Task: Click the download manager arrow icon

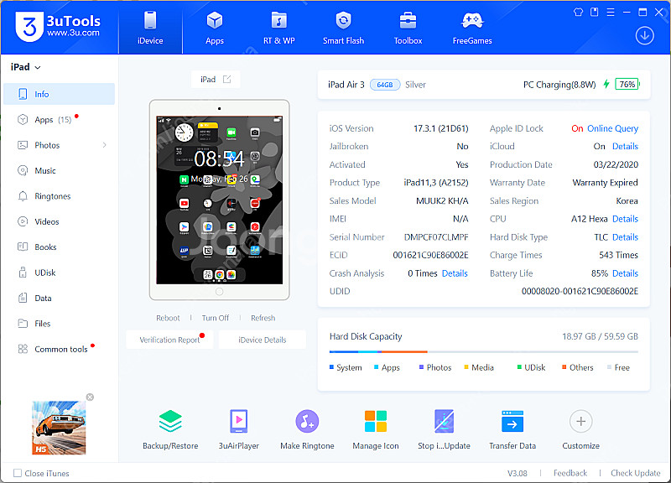Action: [x=644, y=35]
